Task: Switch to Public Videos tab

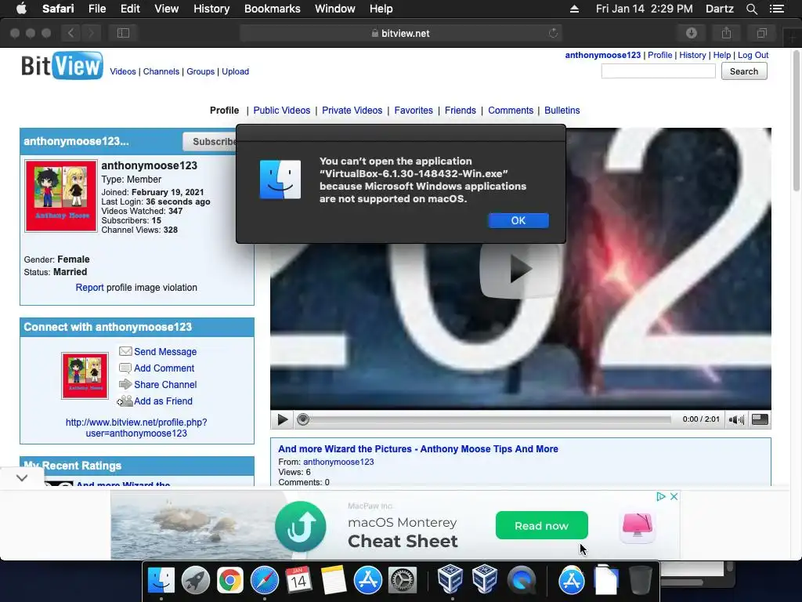Action: 282,111
